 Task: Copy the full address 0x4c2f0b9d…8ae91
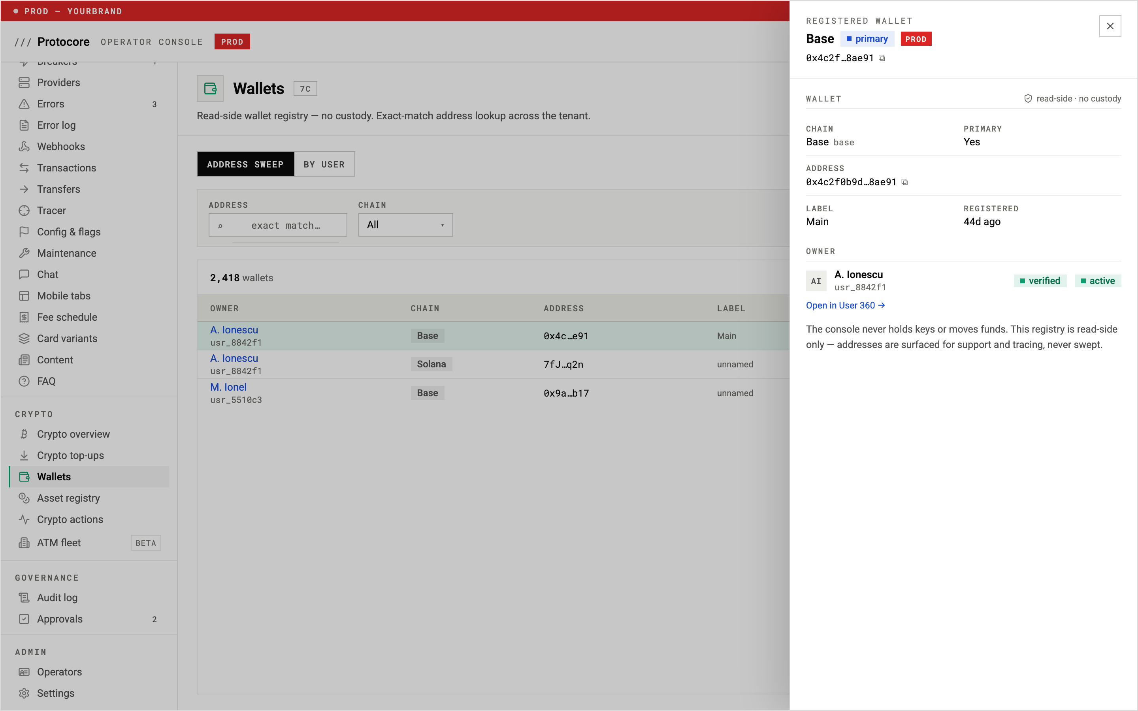[904, 182]
